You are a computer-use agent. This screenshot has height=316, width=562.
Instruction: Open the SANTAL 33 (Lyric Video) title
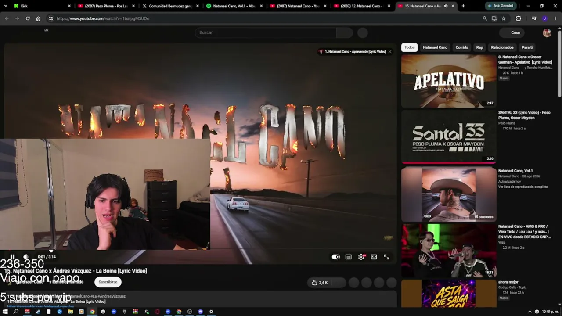pos(524,115)
